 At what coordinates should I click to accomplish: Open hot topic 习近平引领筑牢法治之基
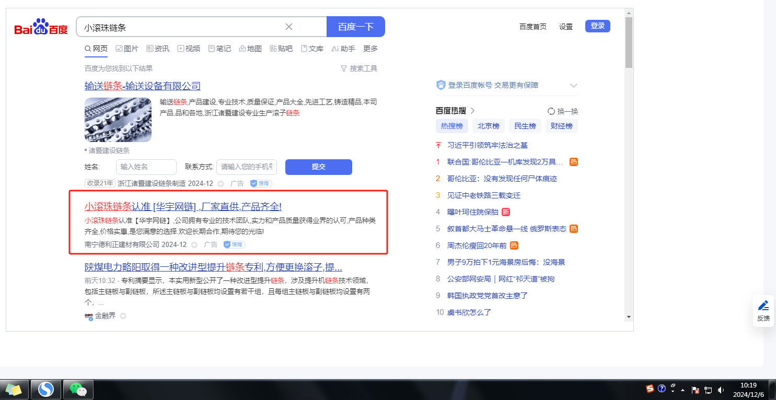(488, 145)
